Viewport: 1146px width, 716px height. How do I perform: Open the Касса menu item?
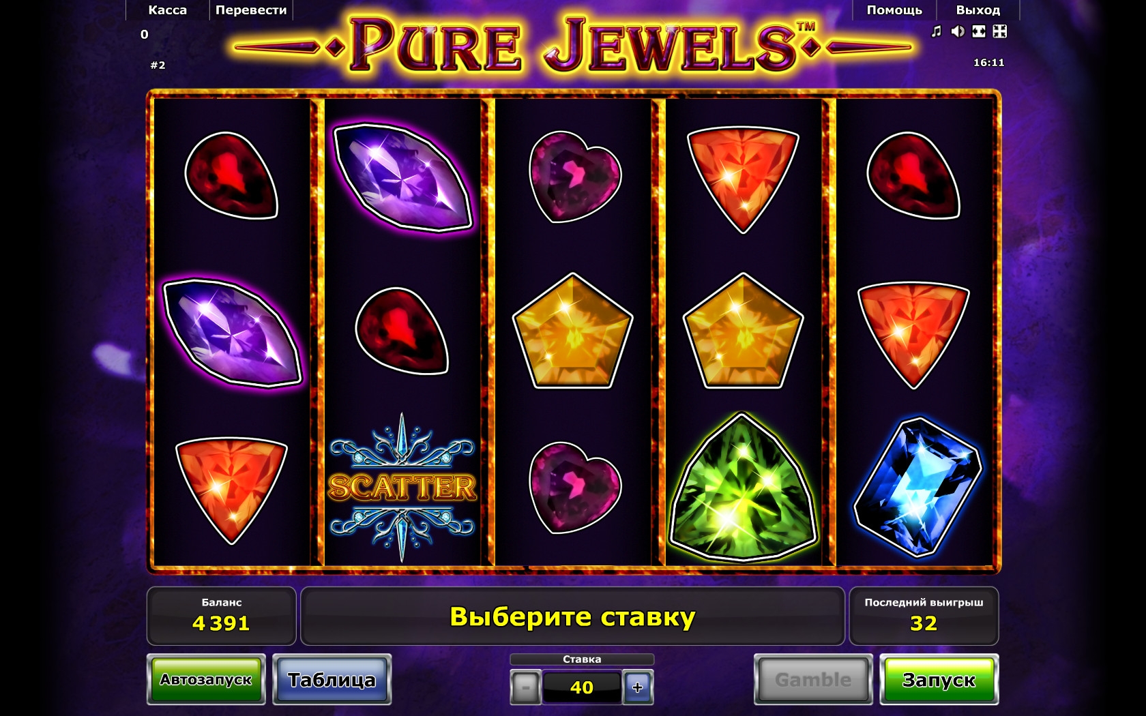pos(167,10)
